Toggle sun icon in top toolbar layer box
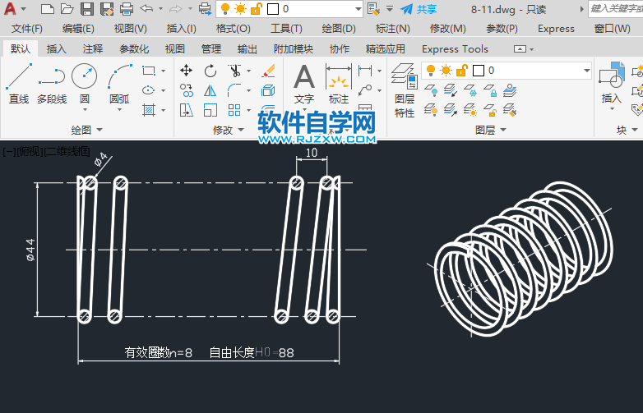643x413 pixels. [241, 9]
